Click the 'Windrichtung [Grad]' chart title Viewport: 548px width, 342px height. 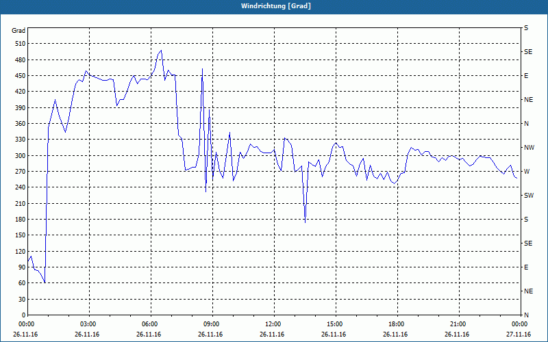click(x=276, y=6)
